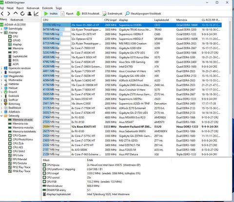This screenshot has width=234, height=202.
Task: Select the 12x Xeon X5675 HT row
Action: 132,127
